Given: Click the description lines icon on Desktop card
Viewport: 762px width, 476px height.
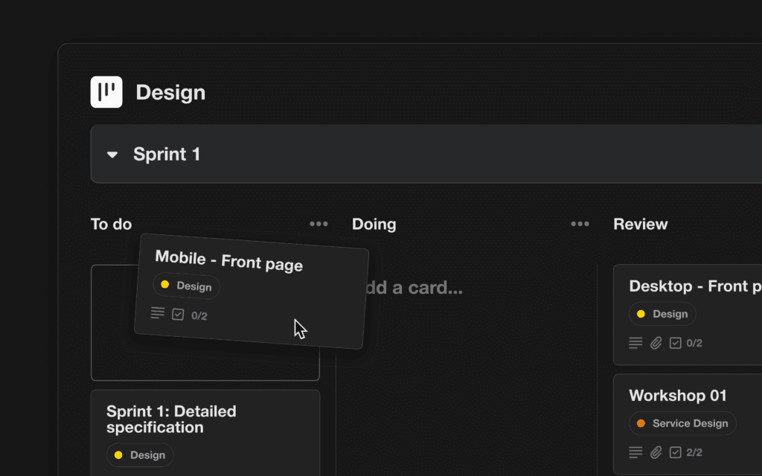Looking at the screenshot, I should pos(635,343).
